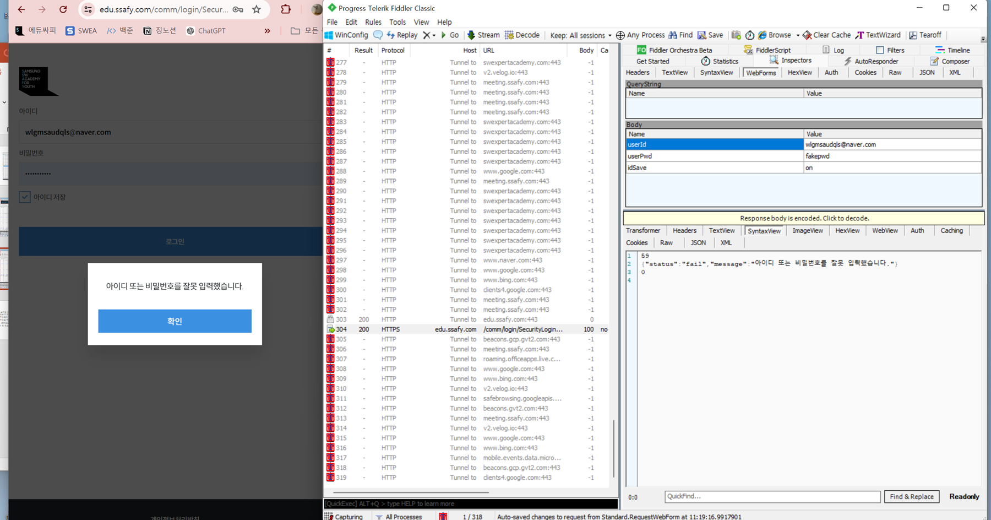Viewport: 991px width, 520px height.
Task: Click the Tearoff button
Action: tap(925, 35)
